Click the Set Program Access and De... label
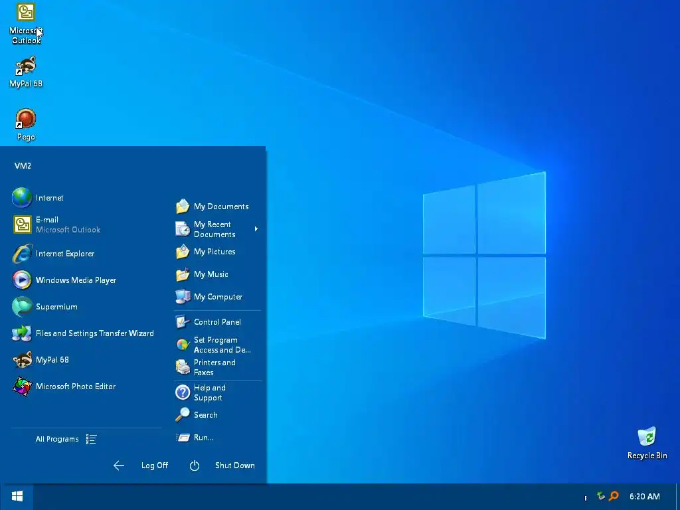 point(222,345)
